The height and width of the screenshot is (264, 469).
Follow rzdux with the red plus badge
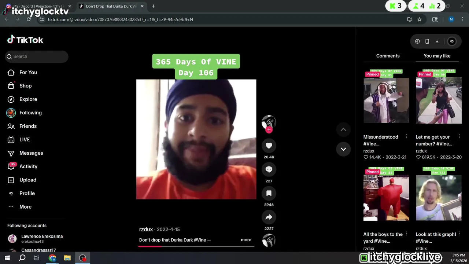pos(269,130)
